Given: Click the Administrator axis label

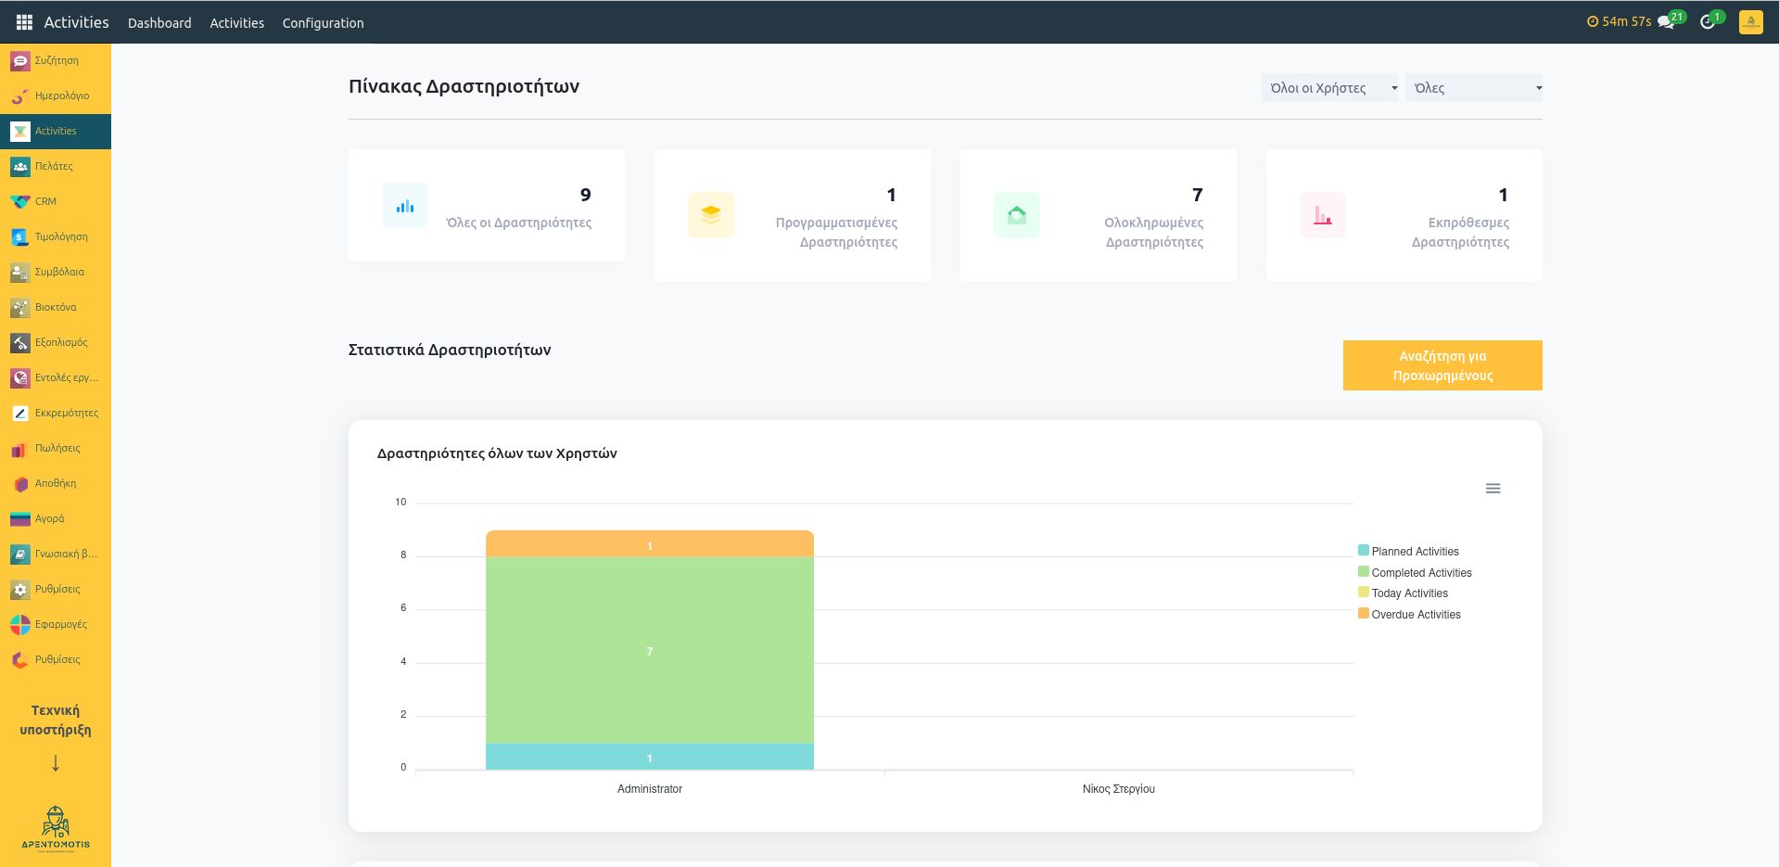Looking at the screenshot, I should pyautogui.click(x=650, y=789).
